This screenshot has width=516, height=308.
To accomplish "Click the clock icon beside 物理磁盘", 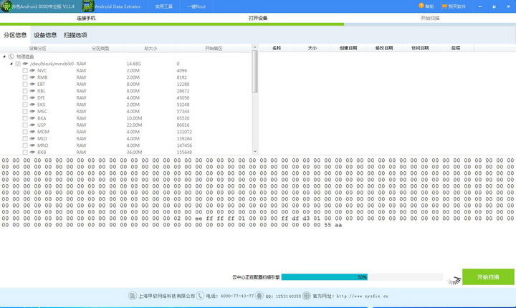I will click(11, 57).
